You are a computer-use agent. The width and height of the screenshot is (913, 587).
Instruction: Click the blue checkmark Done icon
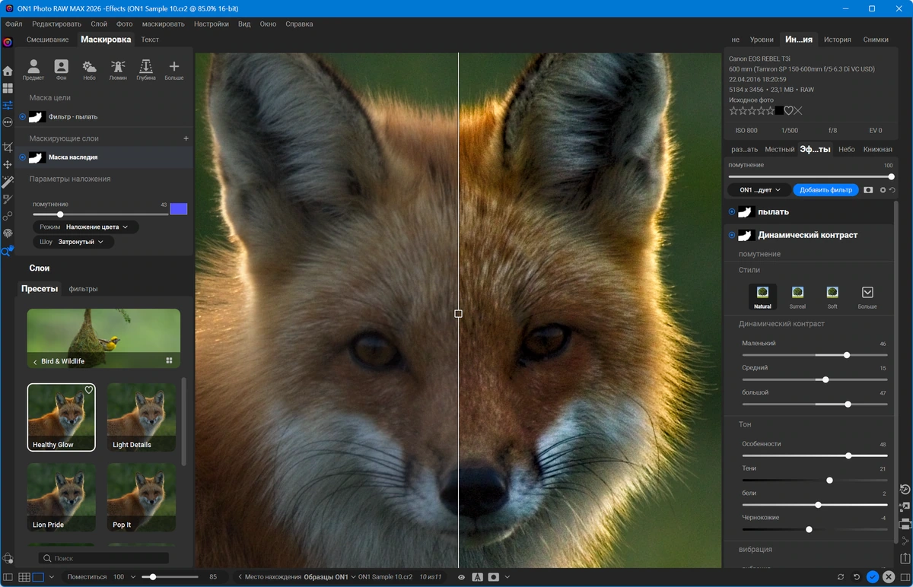click(873, 577)
